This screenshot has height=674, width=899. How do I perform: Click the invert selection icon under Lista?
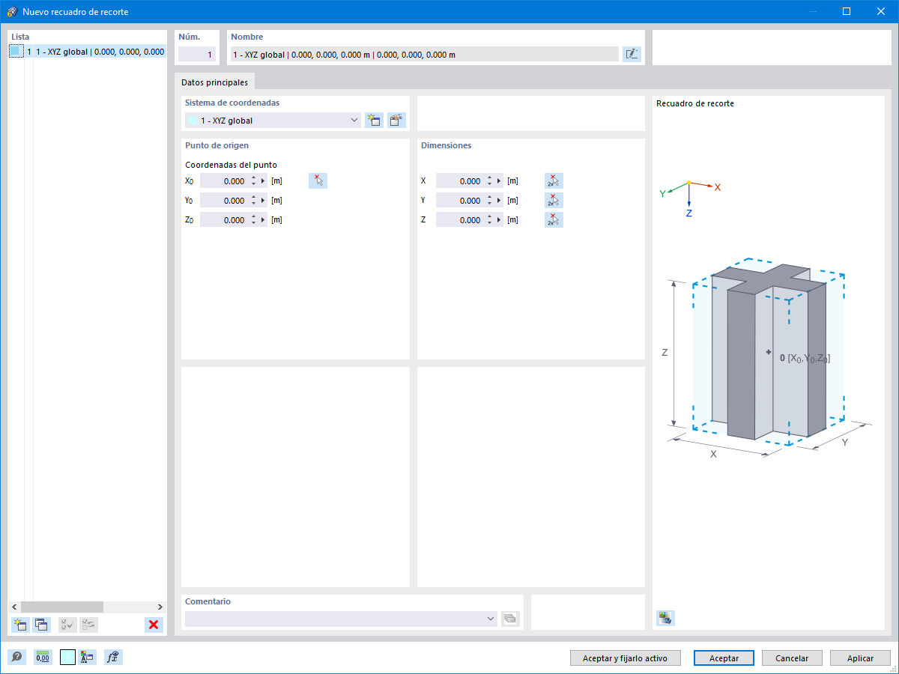[x=88, y=625]
